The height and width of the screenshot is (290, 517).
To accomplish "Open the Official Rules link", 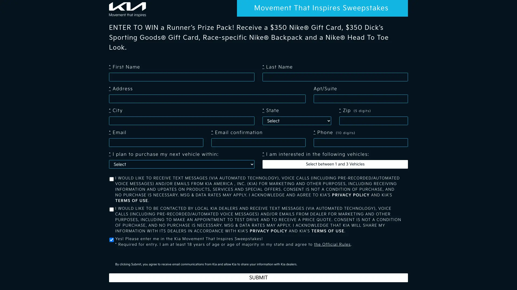I will coord(332,245).
